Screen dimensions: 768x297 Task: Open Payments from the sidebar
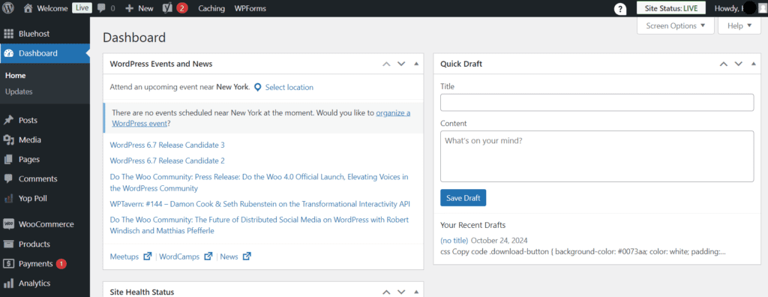(x=45, y=264)
